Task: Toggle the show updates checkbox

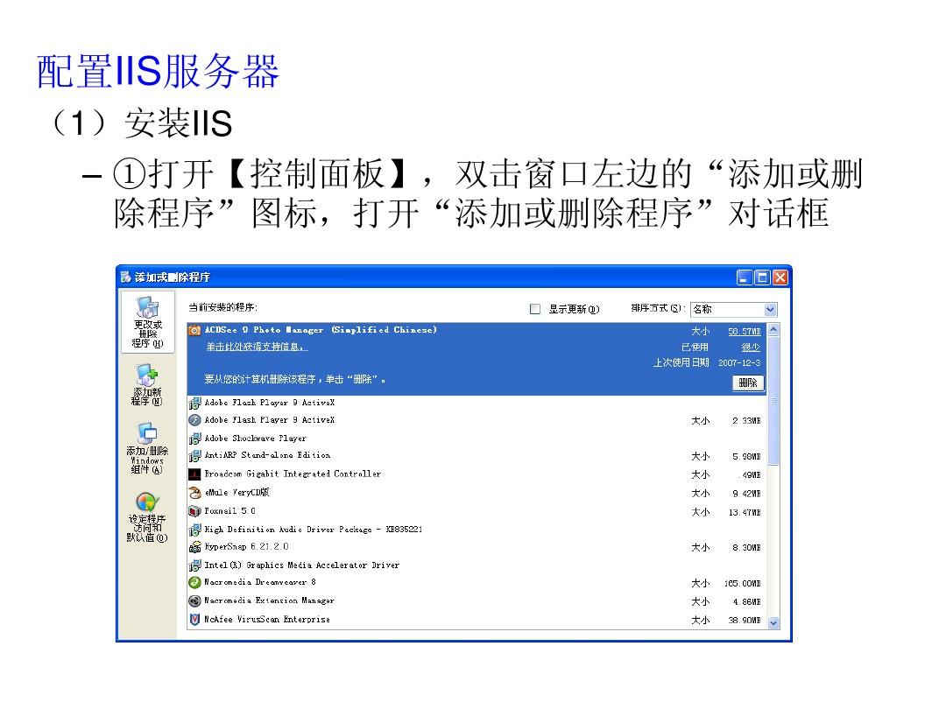Action: (534, 309)
